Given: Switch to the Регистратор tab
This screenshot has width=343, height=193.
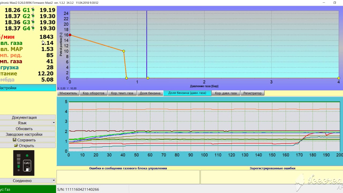Looking at the screenshot, I should (x=252, y=93).
